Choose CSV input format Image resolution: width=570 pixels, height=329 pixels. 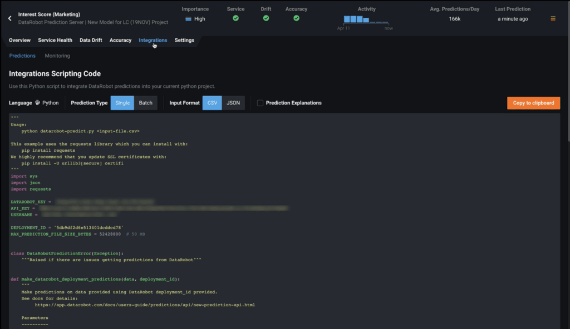pyautogui.click(x=212, y=103)
